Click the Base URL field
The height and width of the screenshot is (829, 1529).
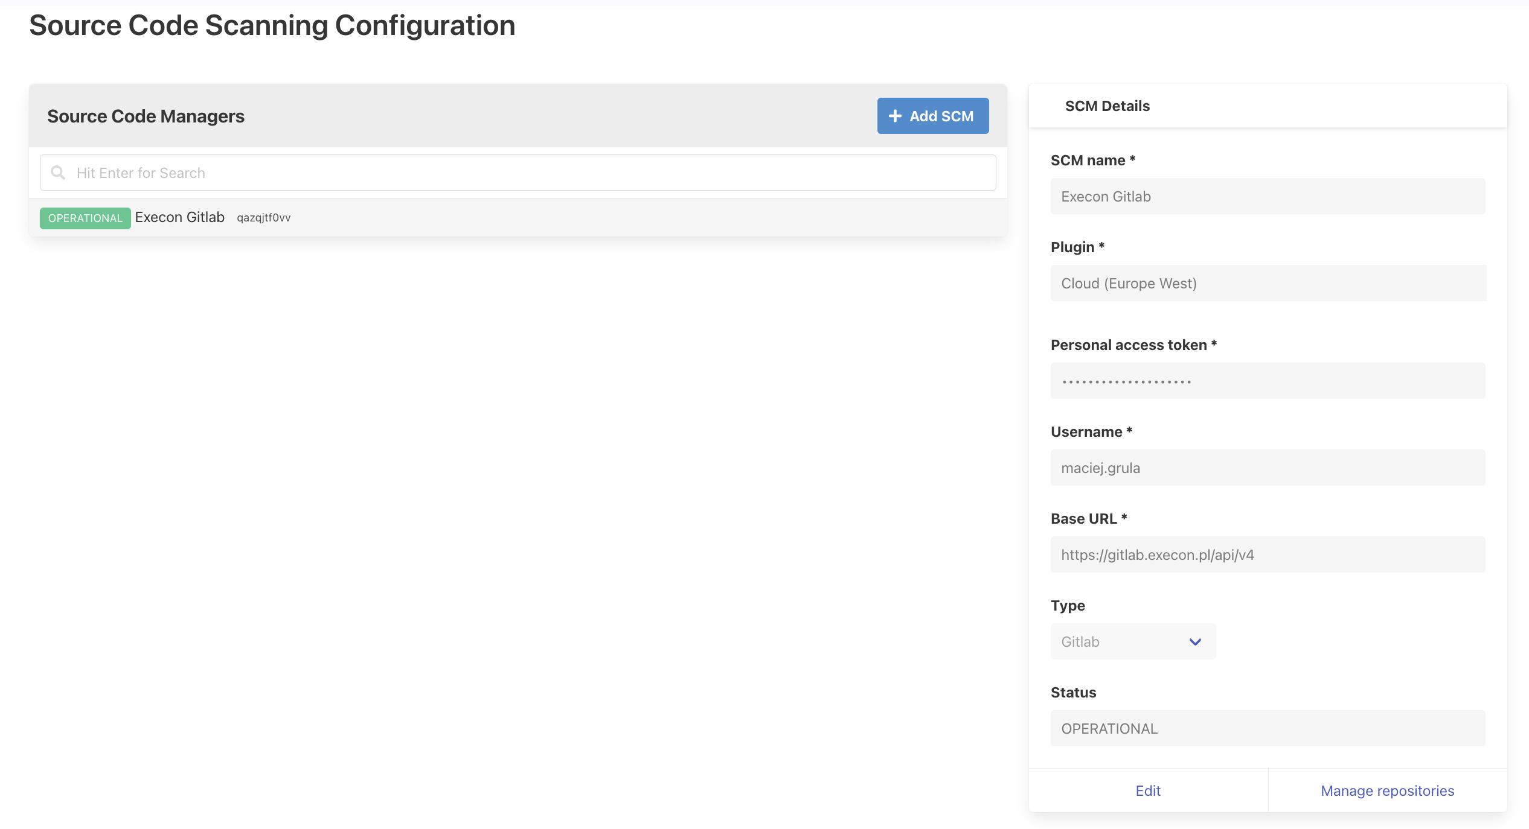pyautogui.click(x=1268, y=555)
